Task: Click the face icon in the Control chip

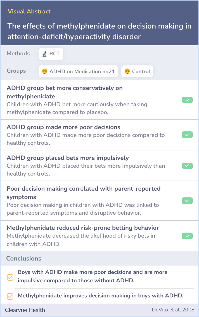Action: click(127, 71)
